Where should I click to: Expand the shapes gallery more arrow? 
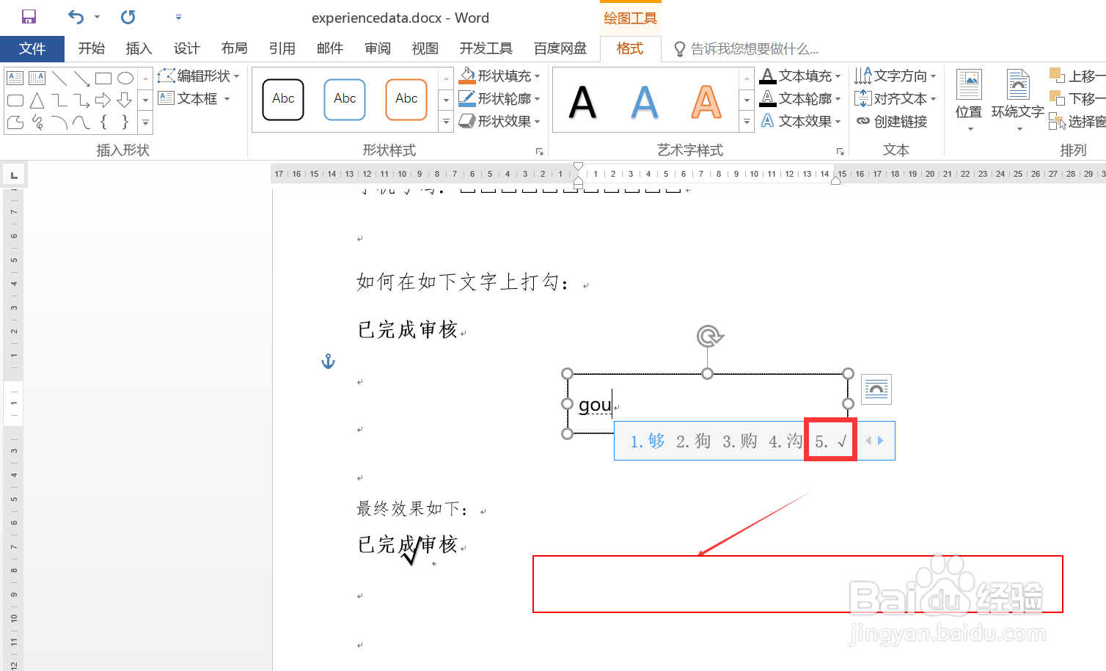146,123
